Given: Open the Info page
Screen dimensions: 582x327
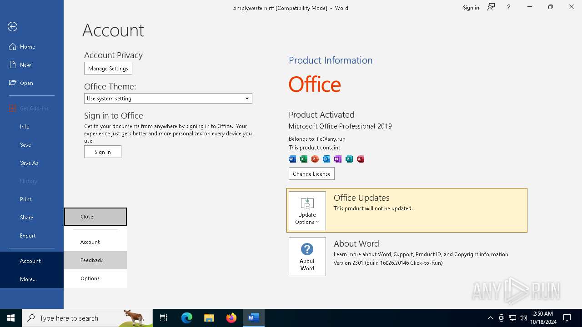Looking at the screenshot, I should pos(32,127).
